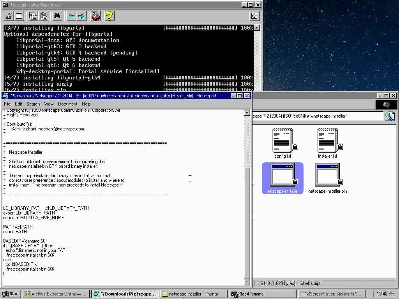Click the '# Netscape Installer' comment line

(x=23, y=152)
